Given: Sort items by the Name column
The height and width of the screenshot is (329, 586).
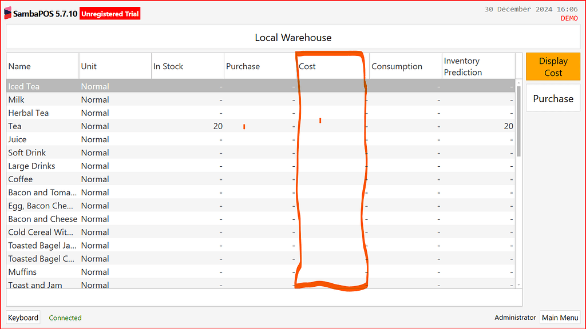Looking at the screenshot, I should pos(40,66).
